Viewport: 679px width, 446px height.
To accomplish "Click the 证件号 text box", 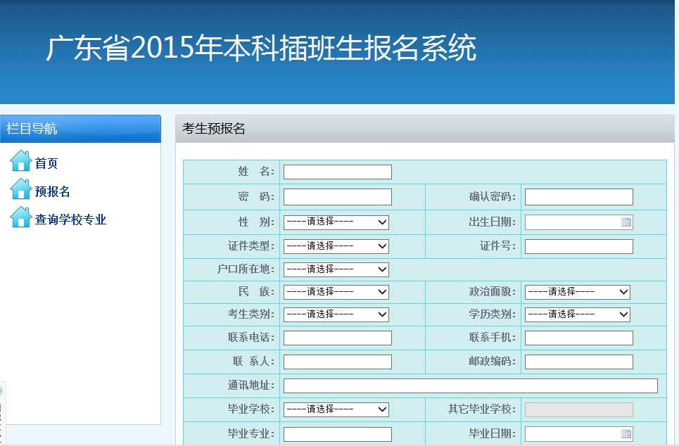I will coord(578,246).
